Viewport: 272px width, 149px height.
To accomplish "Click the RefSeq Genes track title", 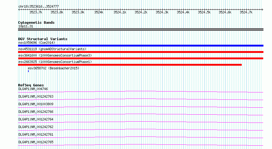I will click(x=31, y=85).
